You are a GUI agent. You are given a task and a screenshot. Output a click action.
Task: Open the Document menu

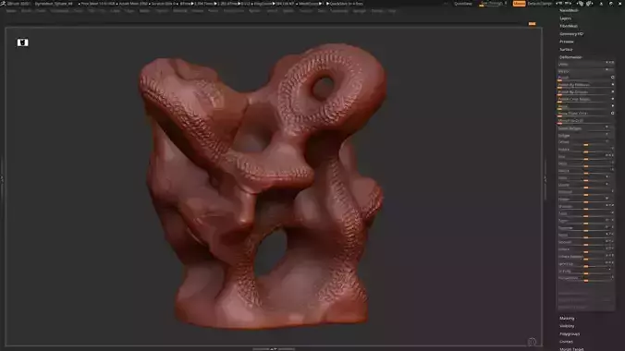[x=59, y=11]
